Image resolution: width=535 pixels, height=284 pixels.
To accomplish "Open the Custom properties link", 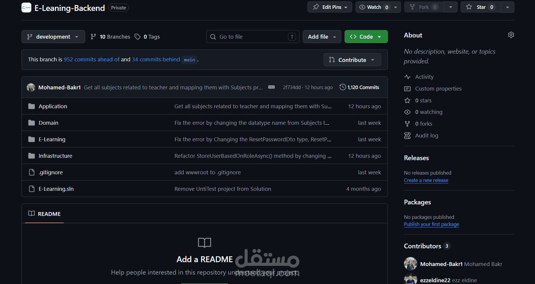I will click(x=438, y=89).
